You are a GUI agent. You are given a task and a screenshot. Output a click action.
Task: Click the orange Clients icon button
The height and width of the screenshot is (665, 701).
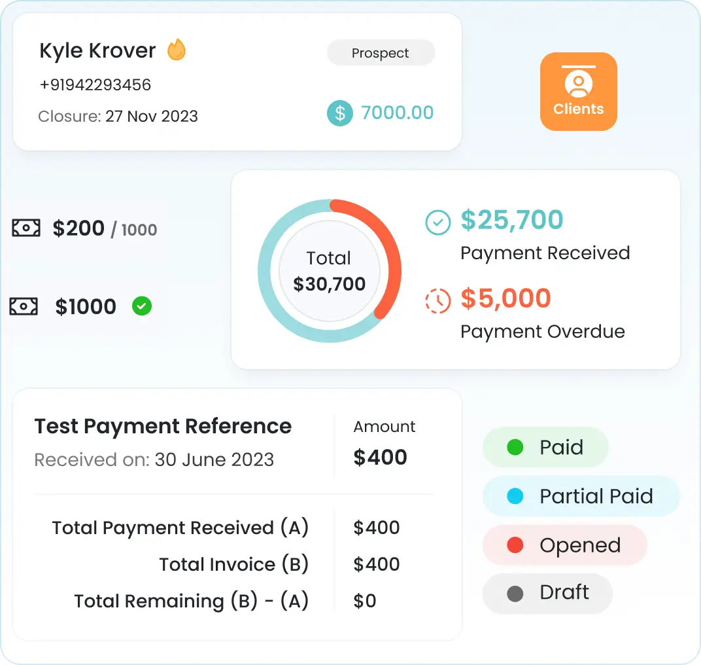pyautogui.click(x=578, y=92)
